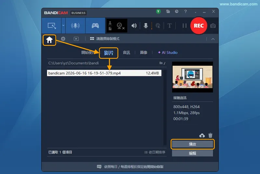Click the scheduled recording message at bottom
This screenshot has height=174, width=260.
[x=130, y=167]
